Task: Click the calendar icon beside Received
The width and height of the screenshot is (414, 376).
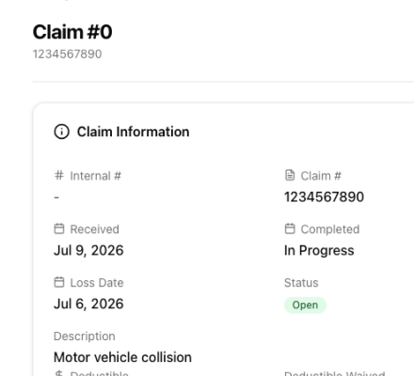Action: (59, 228)
